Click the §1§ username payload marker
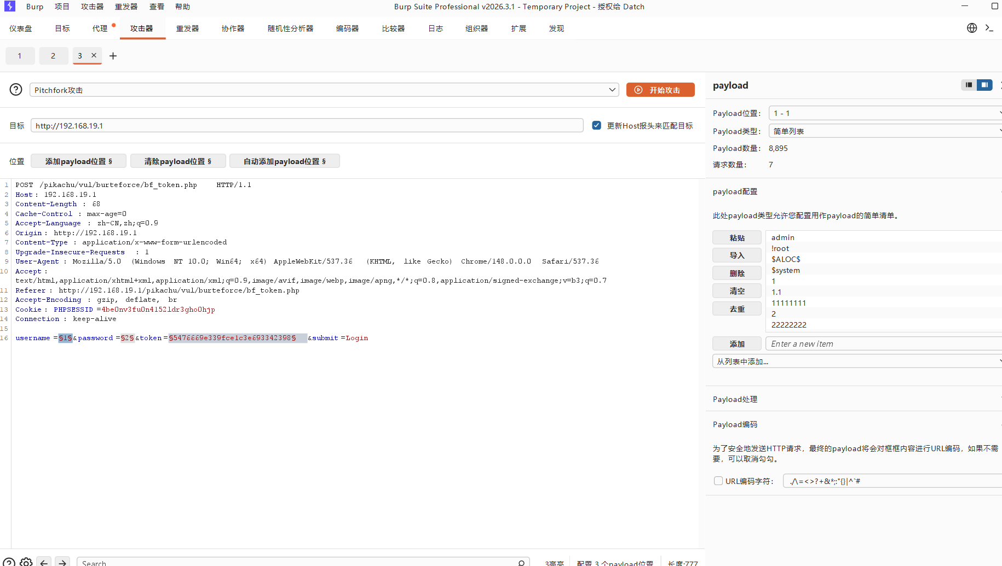 coord(65,338)
